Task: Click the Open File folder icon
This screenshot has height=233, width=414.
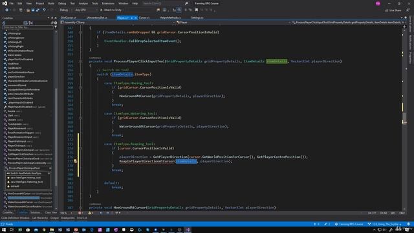Action: click(28, 10)
